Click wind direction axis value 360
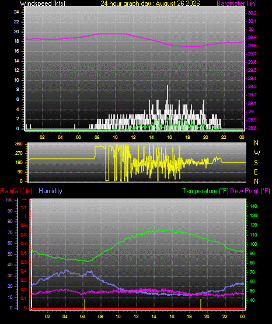This screenshot has height=324, width=272. [19, 144]
